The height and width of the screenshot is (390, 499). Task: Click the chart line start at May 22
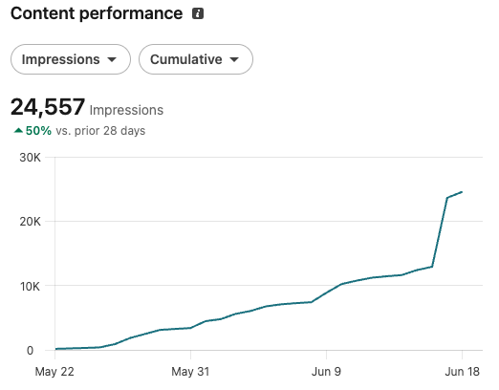(55, 349)
